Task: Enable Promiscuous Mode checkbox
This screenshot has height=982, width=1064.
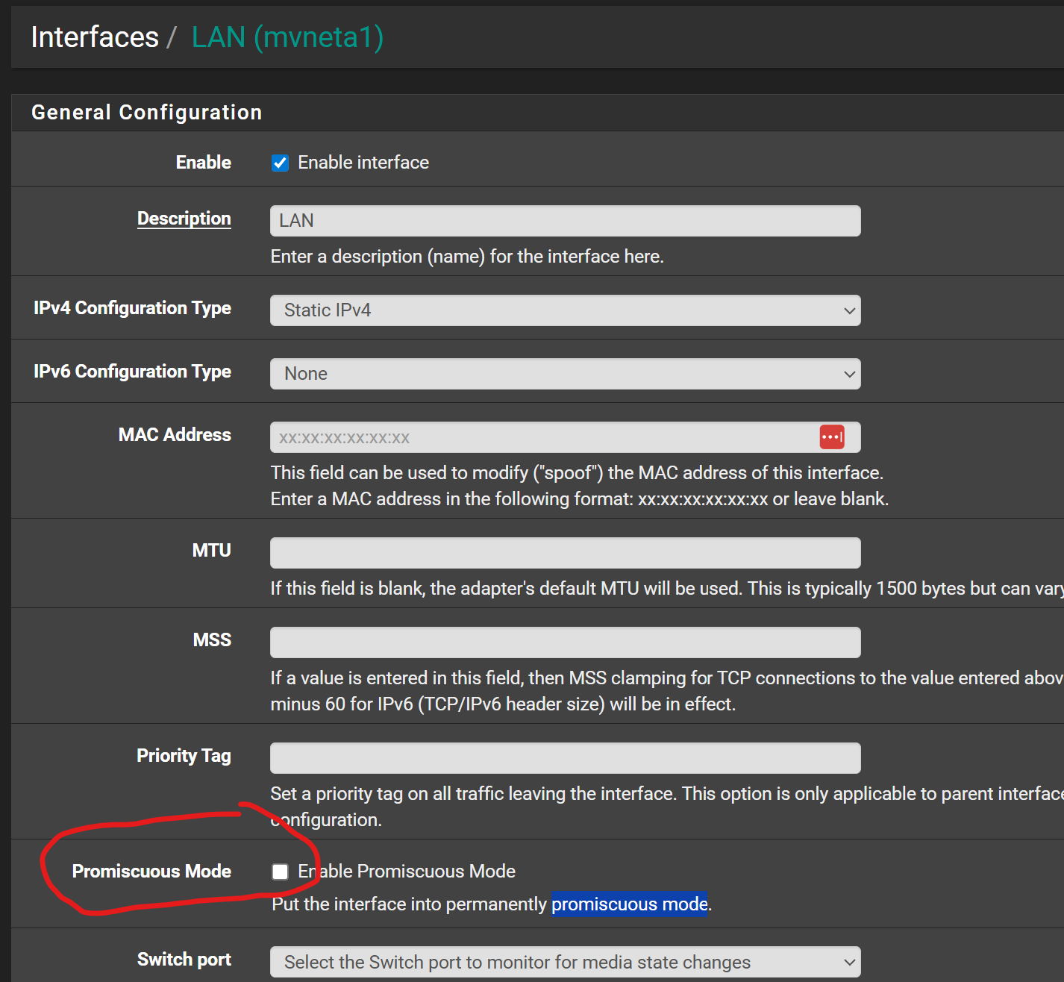Action: click(x=280, y=872)
